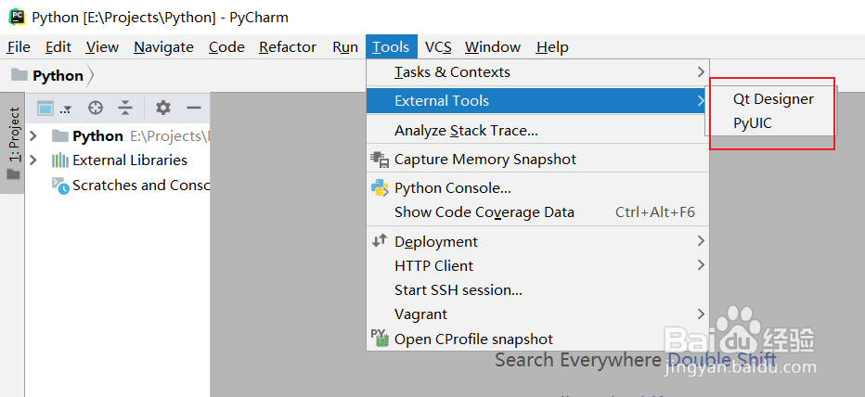Open the Help menu

tap(552, 47)
